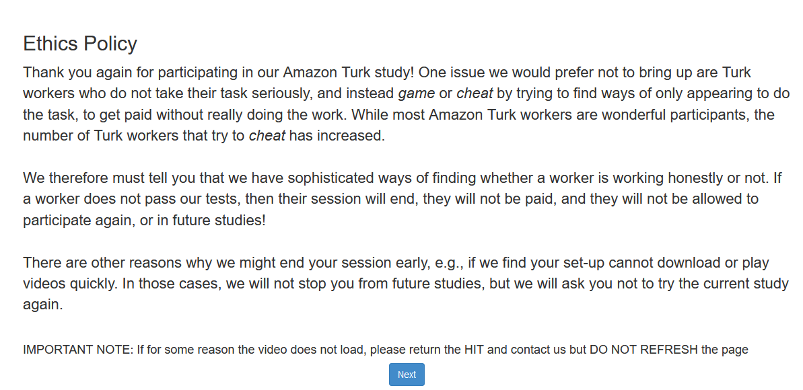The width and height of the screenshot is (803, 390).
Task: Click the blue Next button
Action: point(407,375)
